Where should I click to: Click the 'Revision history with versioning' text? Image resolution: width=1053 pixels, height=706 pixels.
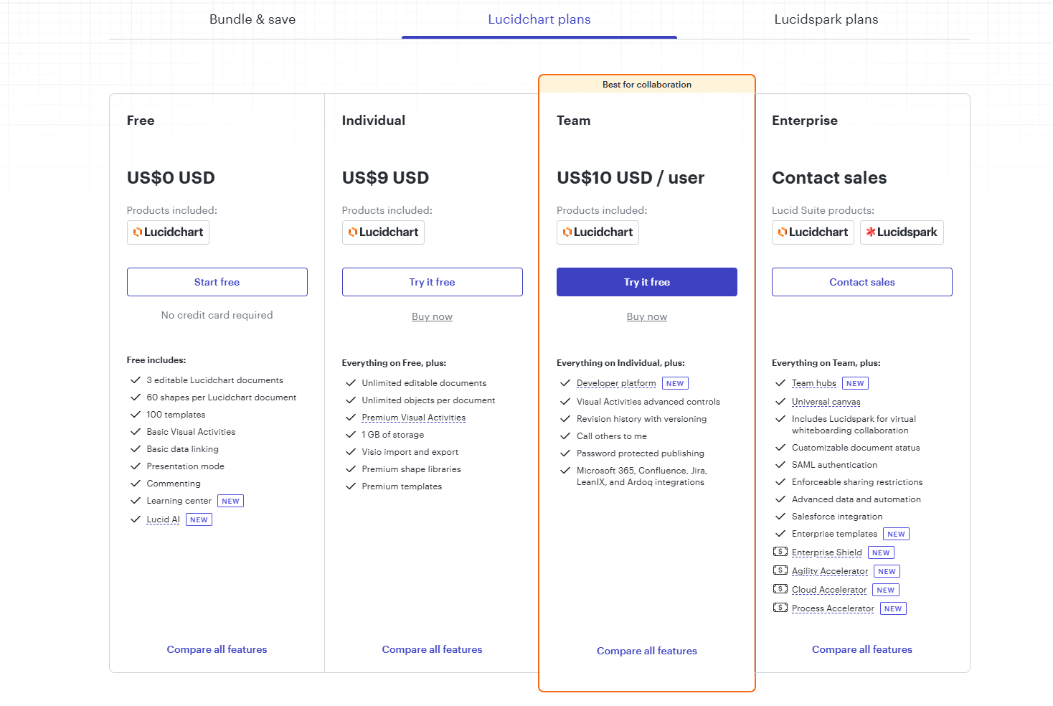[x=642, y=419]
